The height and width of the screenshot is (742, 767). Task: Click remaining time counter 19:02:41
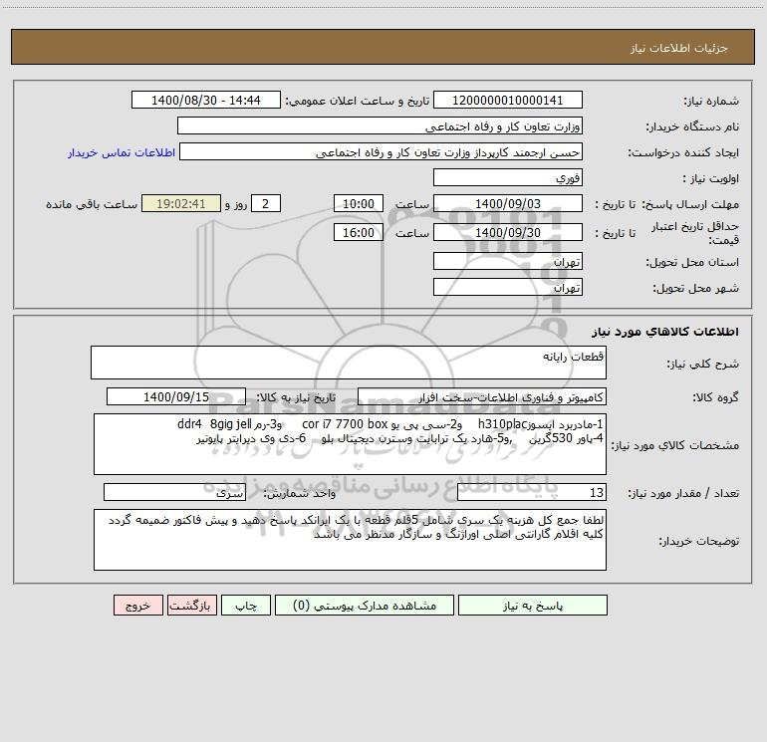click(181, 203)
